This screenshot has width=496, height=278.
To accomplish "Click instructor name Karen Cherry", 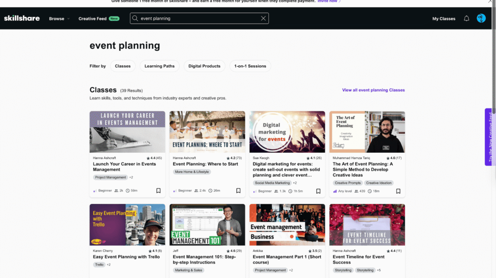I will (103, 251).
